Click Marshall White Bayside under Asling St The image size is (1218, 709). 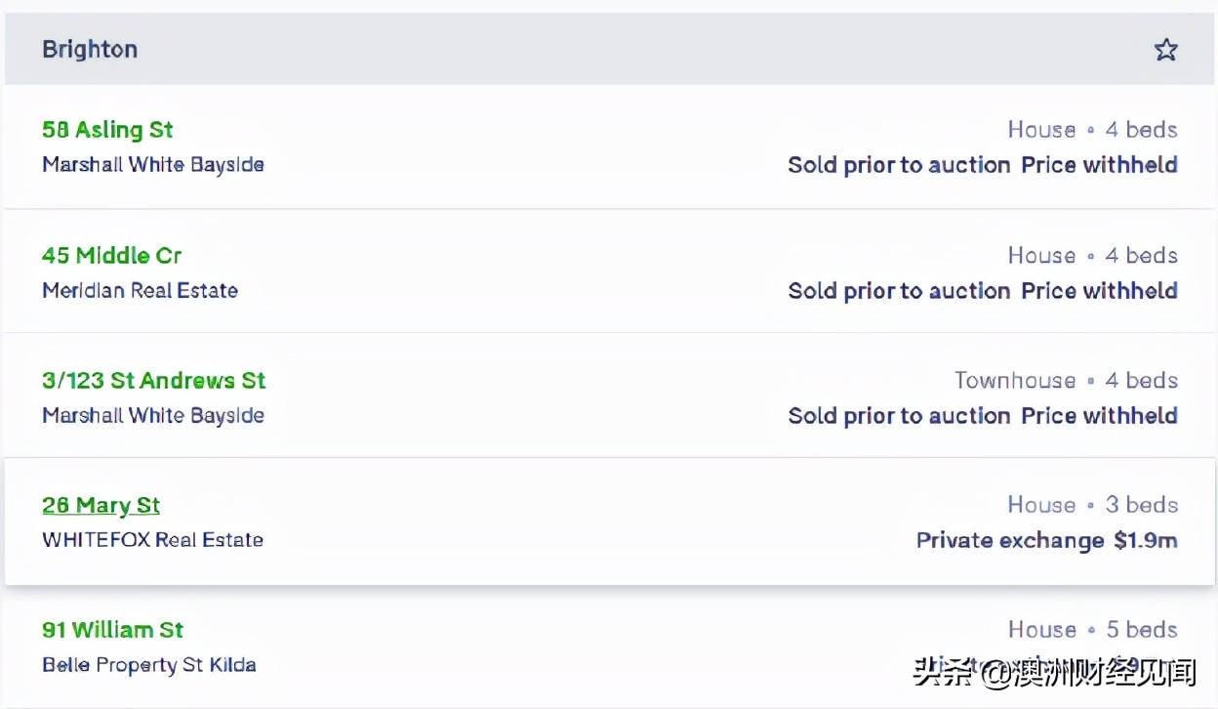click(x=153, y=165)
